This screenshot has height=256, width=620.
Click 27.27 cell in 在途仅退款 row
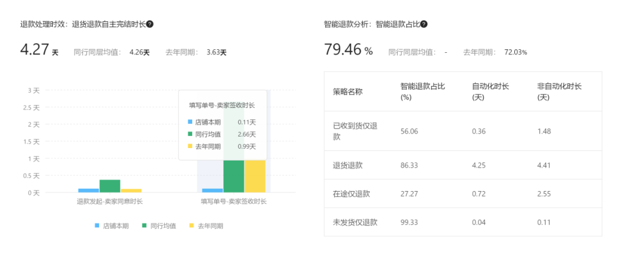pos(409,194)
